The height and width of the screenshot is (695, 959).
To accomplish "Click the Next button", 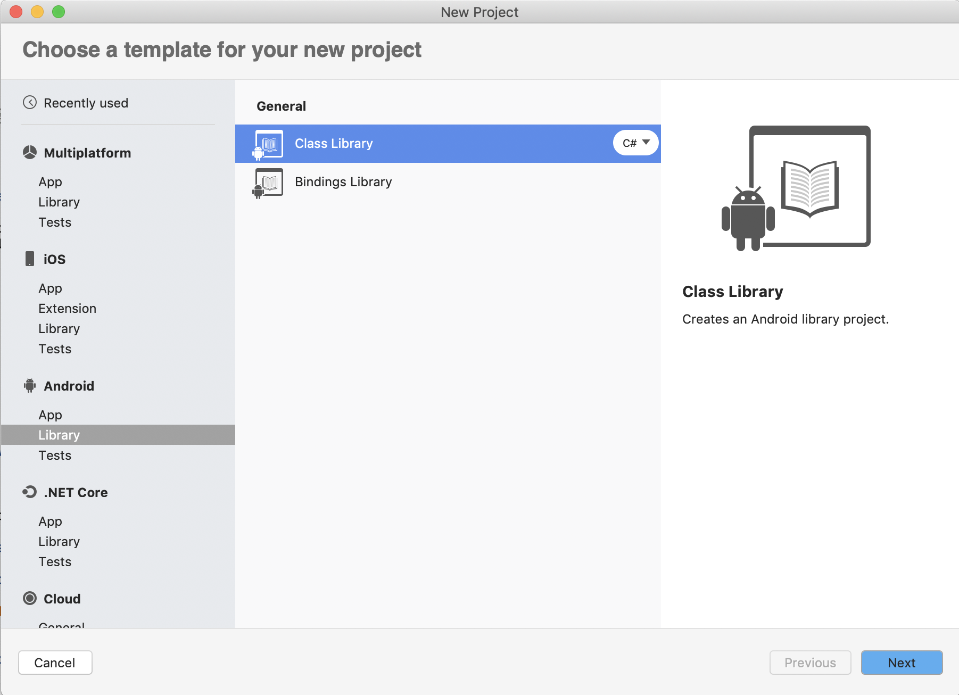I will tap(902, 663).
